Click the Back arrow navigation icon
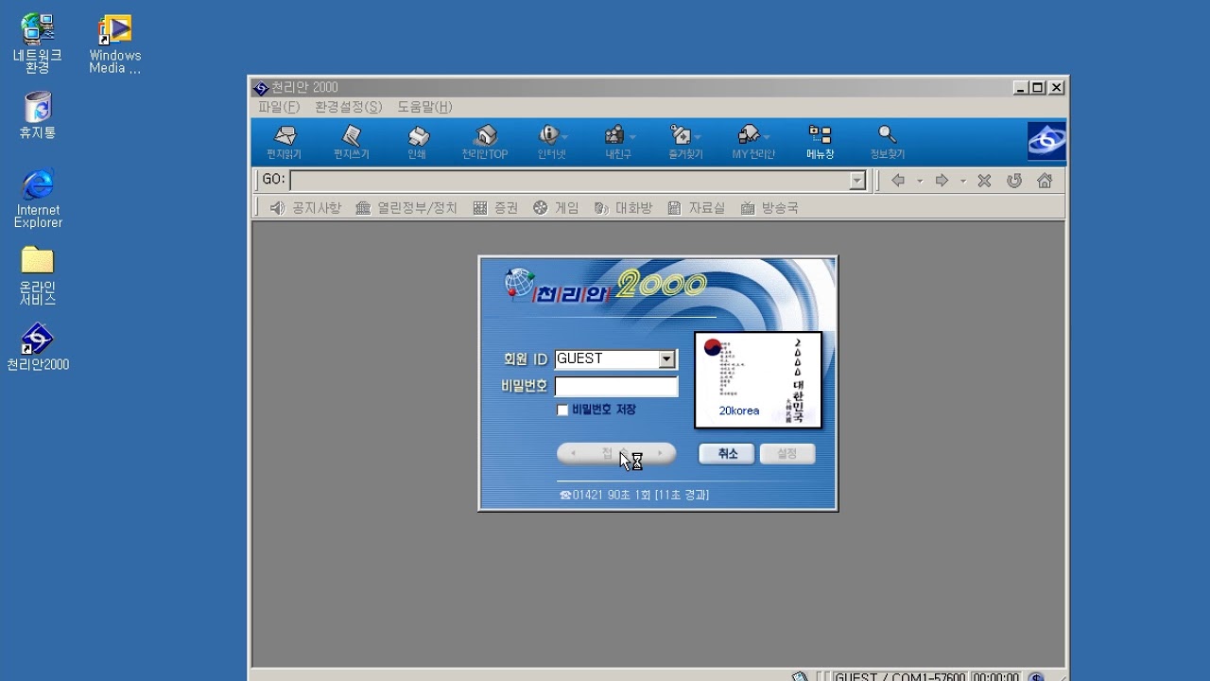Screen dimensions: 1210x681 (x=898, y=181)
